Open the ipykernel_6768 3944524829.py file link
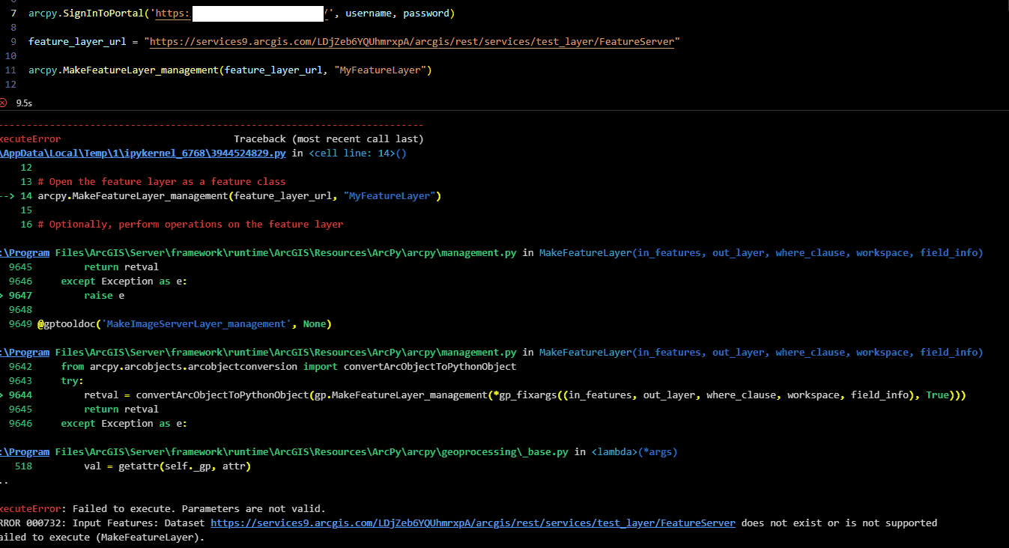 (x=142, y=153)
